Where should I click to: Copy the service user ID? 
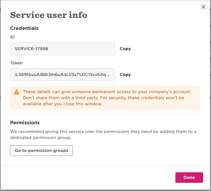[x=125, y=49]
